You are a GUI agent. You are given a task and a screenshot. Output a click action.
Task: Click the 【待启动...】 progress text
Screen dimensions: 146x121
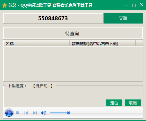(43, 86)
